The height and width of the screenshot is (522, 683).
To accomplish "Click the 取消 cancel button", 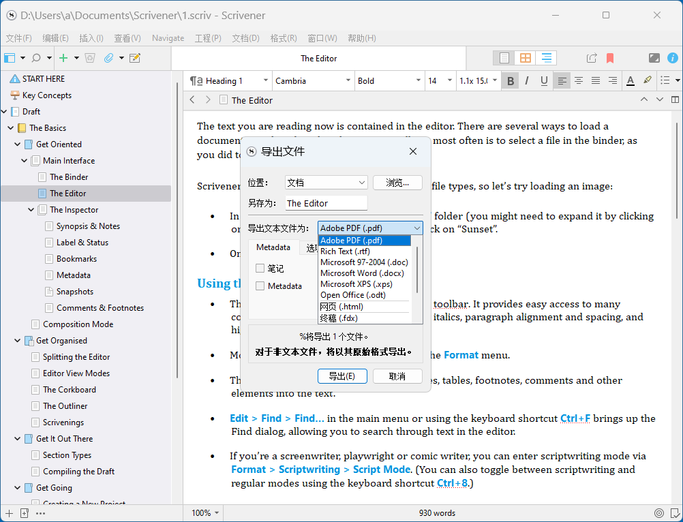I will [397, 376].
